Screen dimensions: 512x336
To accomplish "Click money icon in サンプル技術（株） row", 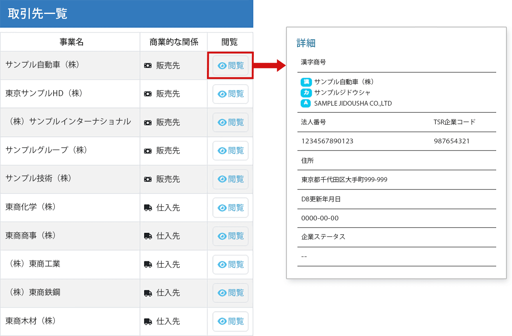I will point(148,180).
